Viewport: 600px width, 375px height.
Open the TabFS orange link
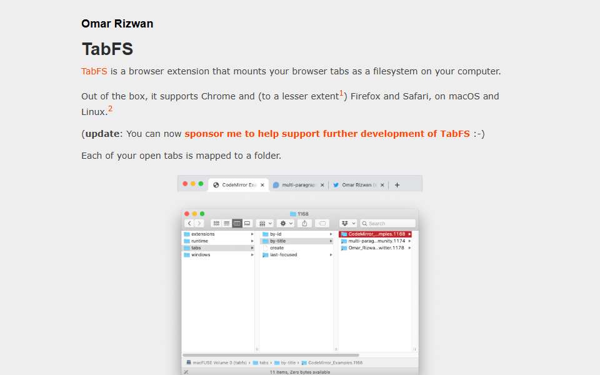click(x=94, y=71)
